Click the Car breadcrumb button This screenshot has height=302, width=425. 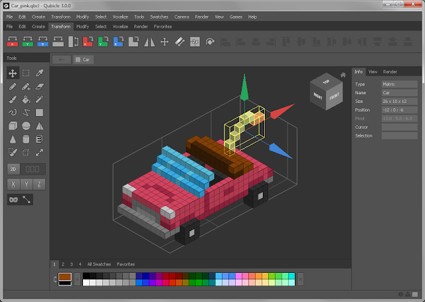(83, 60)
